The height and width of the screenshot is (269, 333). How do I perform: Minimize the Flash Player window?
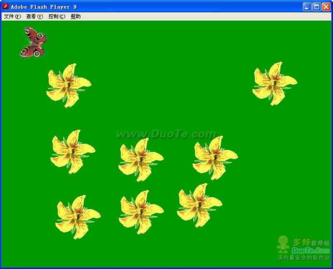point(307,7)
